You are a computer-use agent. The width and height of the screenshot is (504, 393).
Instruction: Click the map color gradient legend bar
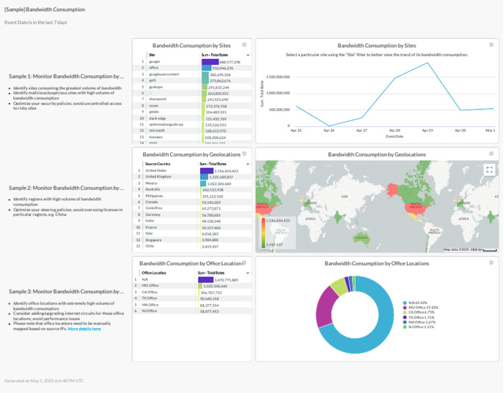pyautogui.click(x=263, y=233)
